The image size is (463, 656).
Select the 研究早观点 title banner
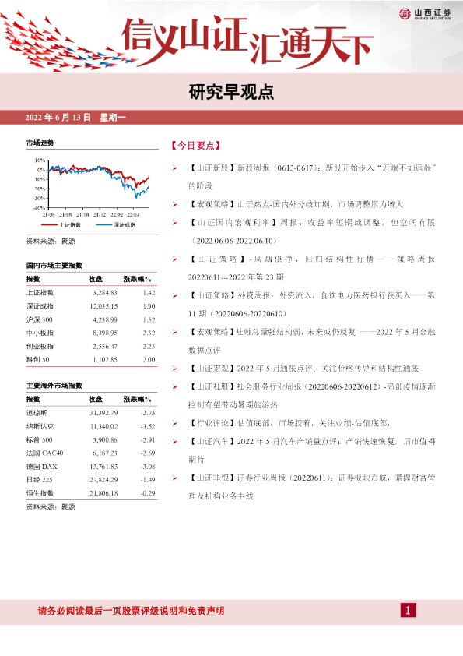[x=232, y=92]
